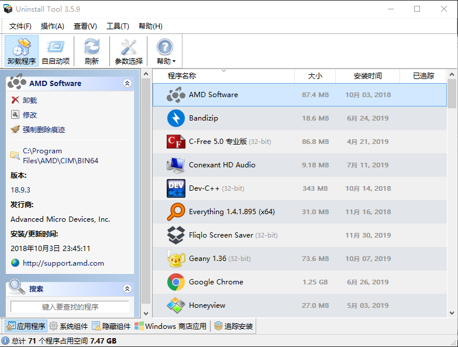
Task: Select the Bandizip icon
Action: point(176,118)
